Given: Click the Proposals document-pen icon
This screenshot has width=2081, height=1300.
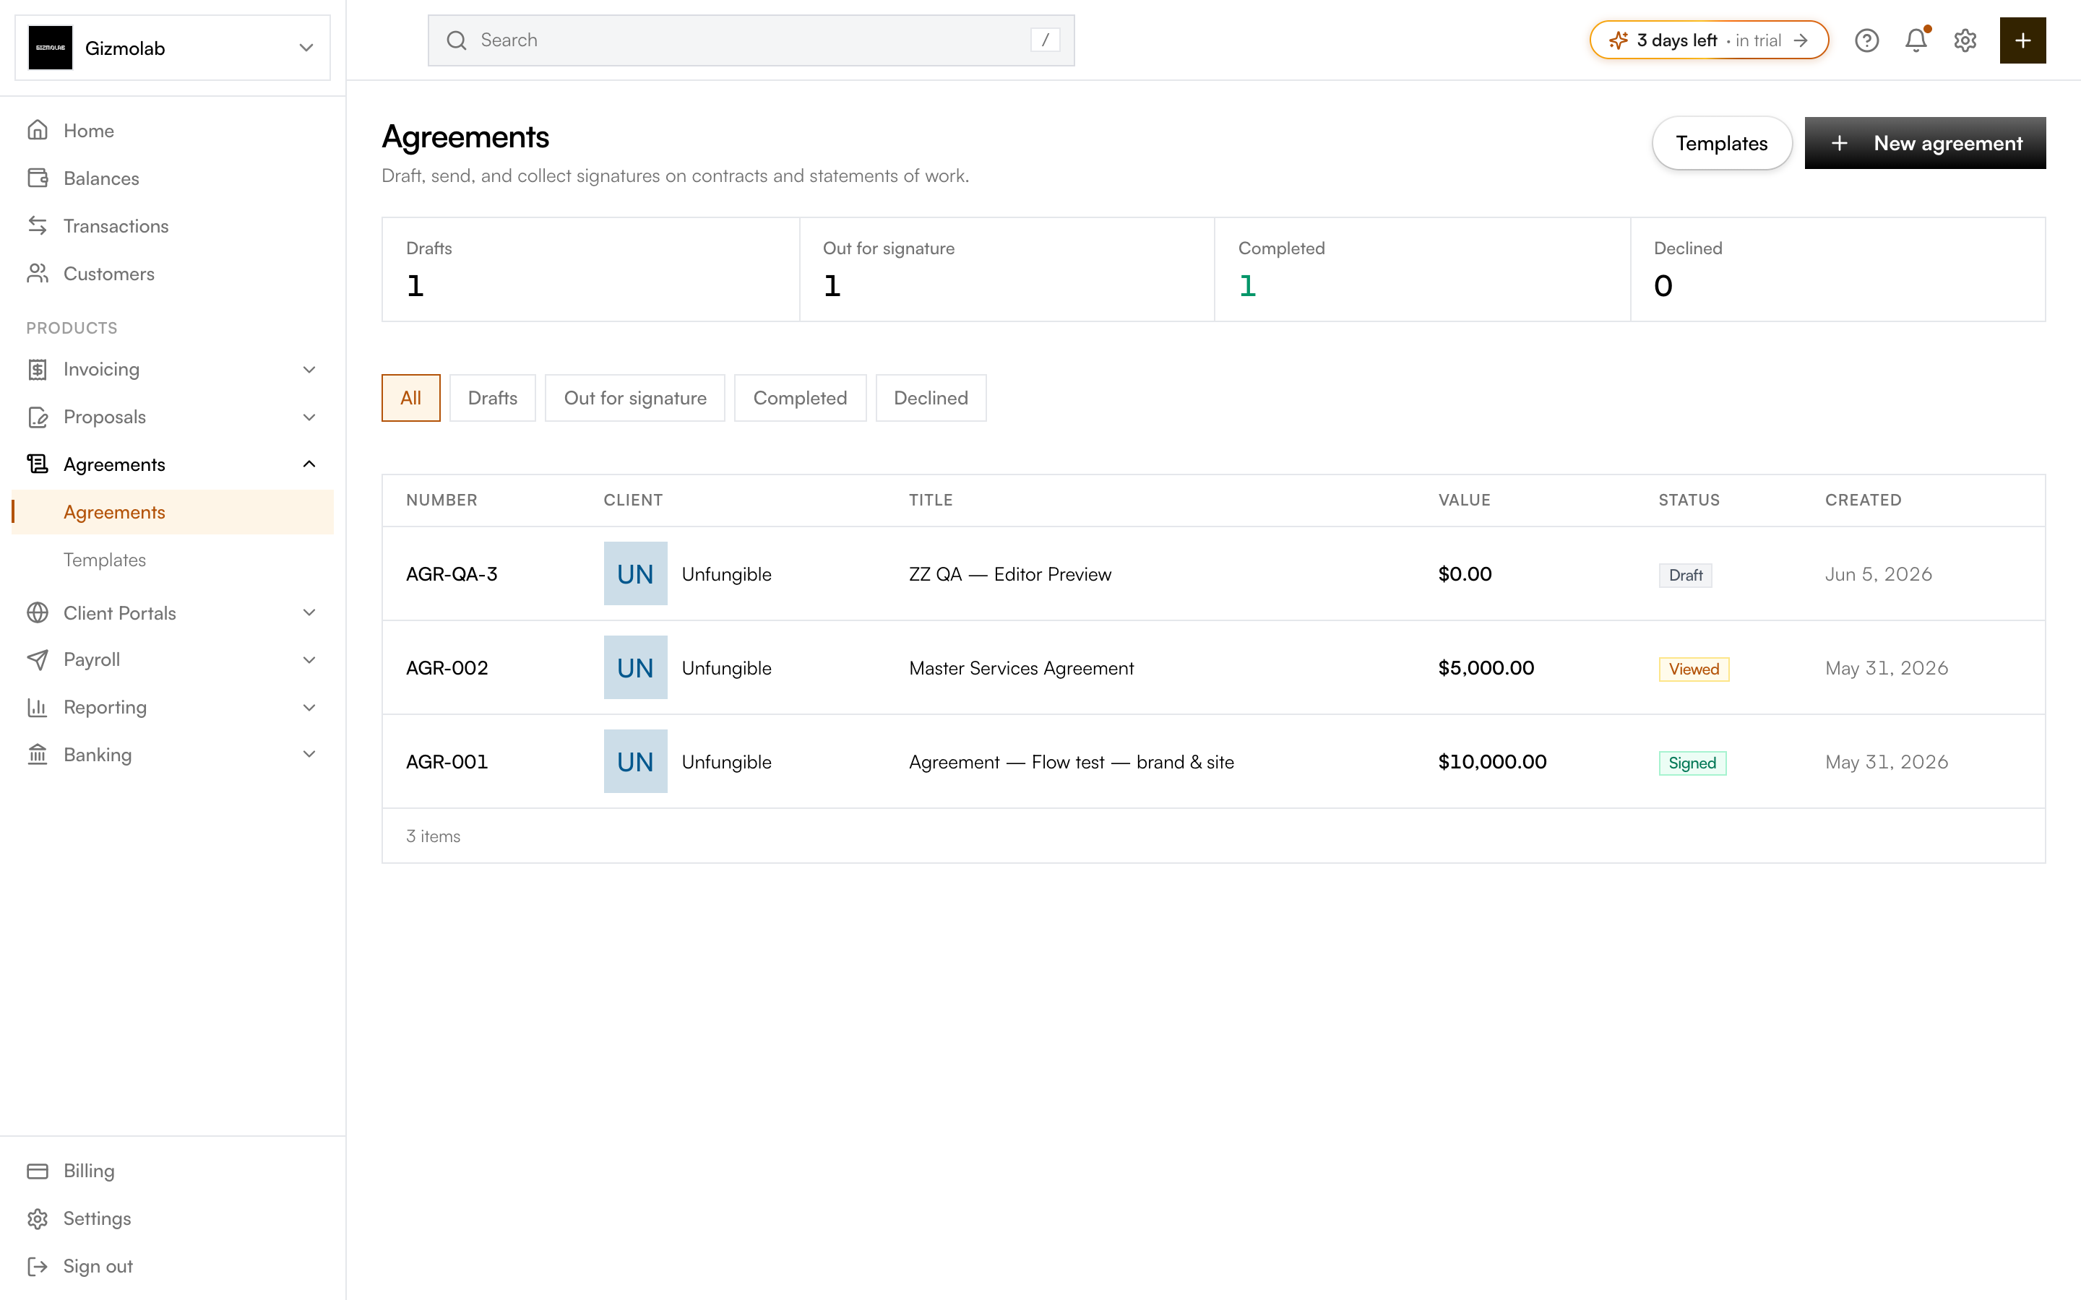Looking at the screenshot, I should tap(38, 417).
